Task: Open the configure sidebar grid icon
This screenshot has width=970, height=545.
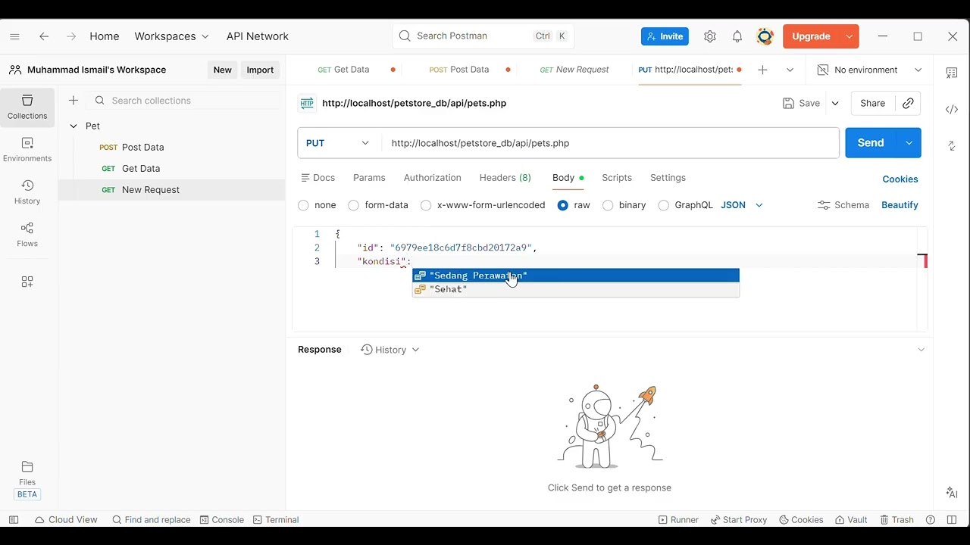Action: pos(27,282)
